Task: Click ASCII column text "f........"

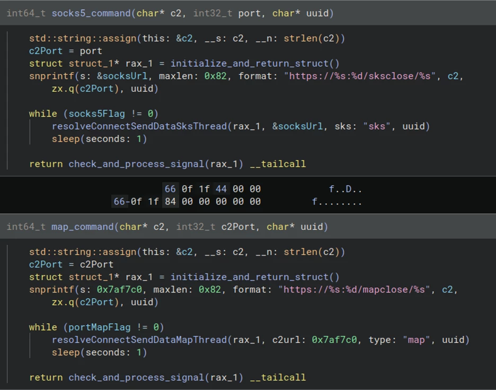Action: tap(337, 201)
